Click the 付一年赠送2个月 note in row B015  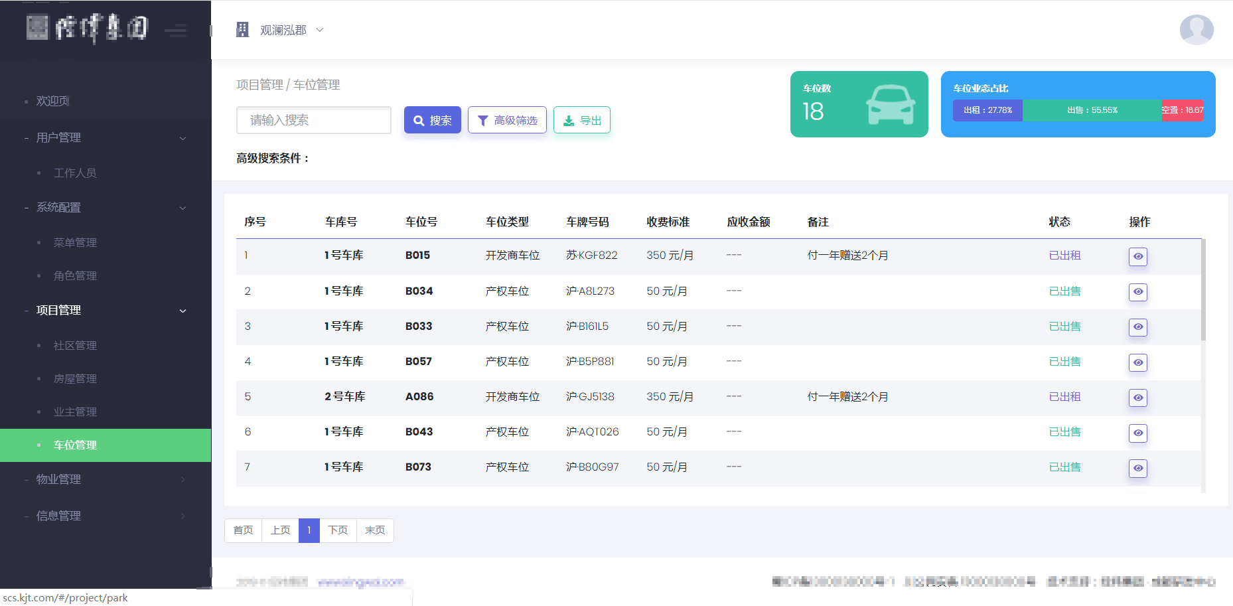tap(847, 256)
